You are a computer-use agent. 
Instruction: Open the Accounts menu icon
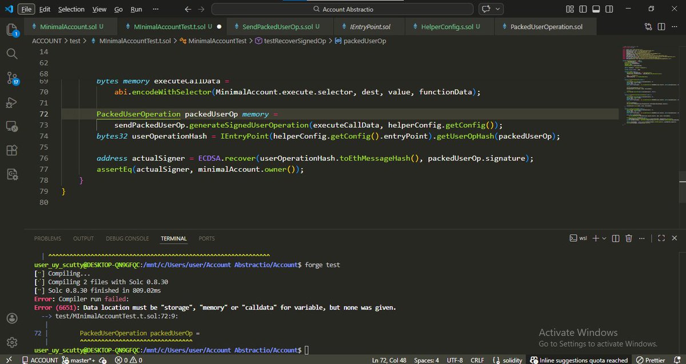(11, 318)
